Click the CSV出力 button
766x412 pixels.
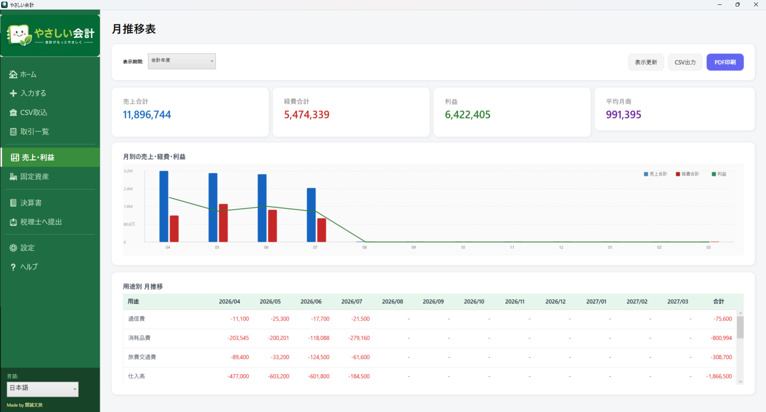click(685, 62)
